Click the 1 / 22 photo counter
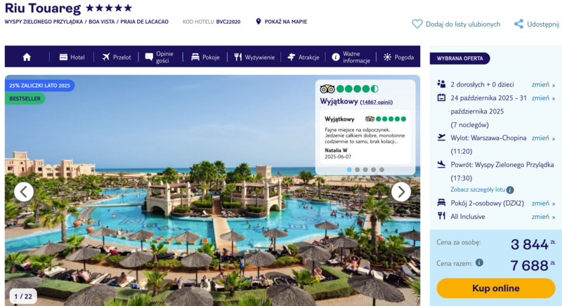The width and height of the screenshot is (562, 306). 23,296
